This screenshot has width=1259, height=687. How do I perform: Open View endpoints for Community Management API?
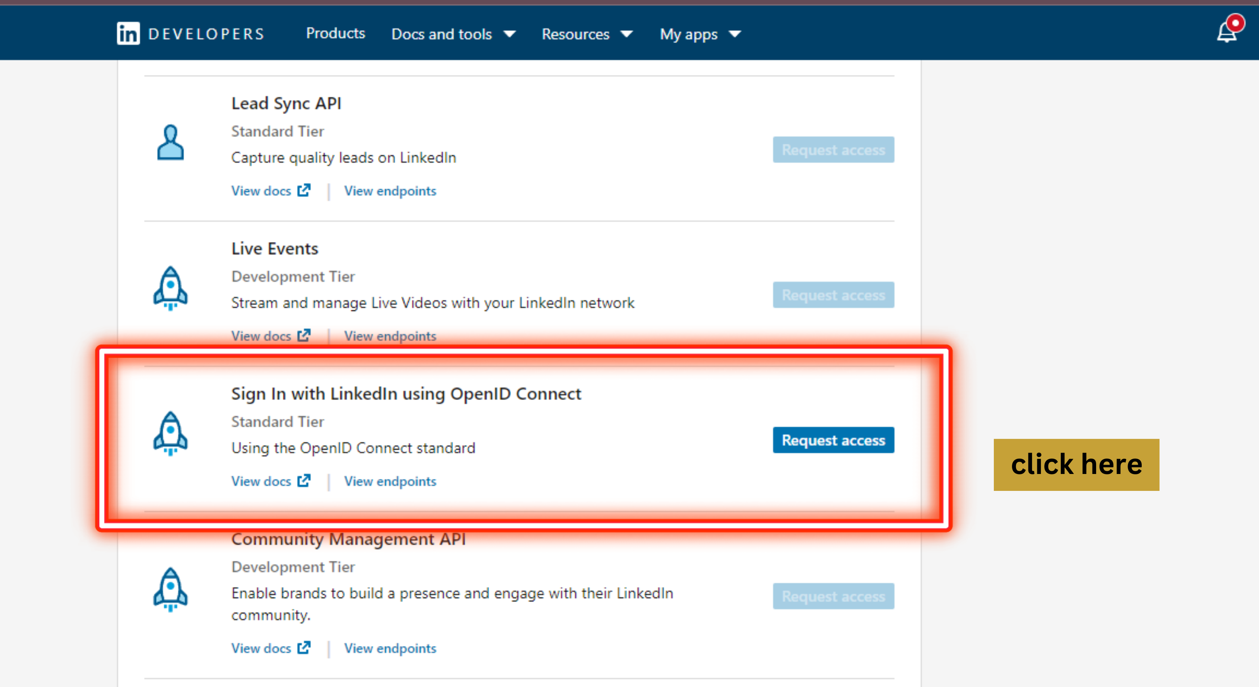pos(390,648)
